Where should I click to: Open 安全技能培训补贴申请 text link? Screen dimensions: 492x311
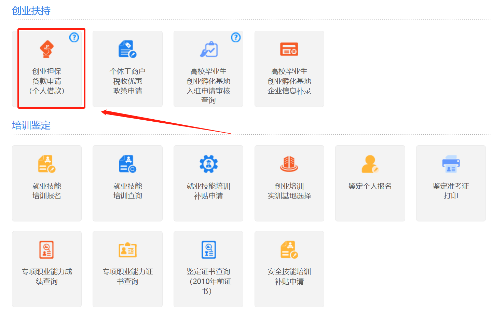[x=289, y=276]
